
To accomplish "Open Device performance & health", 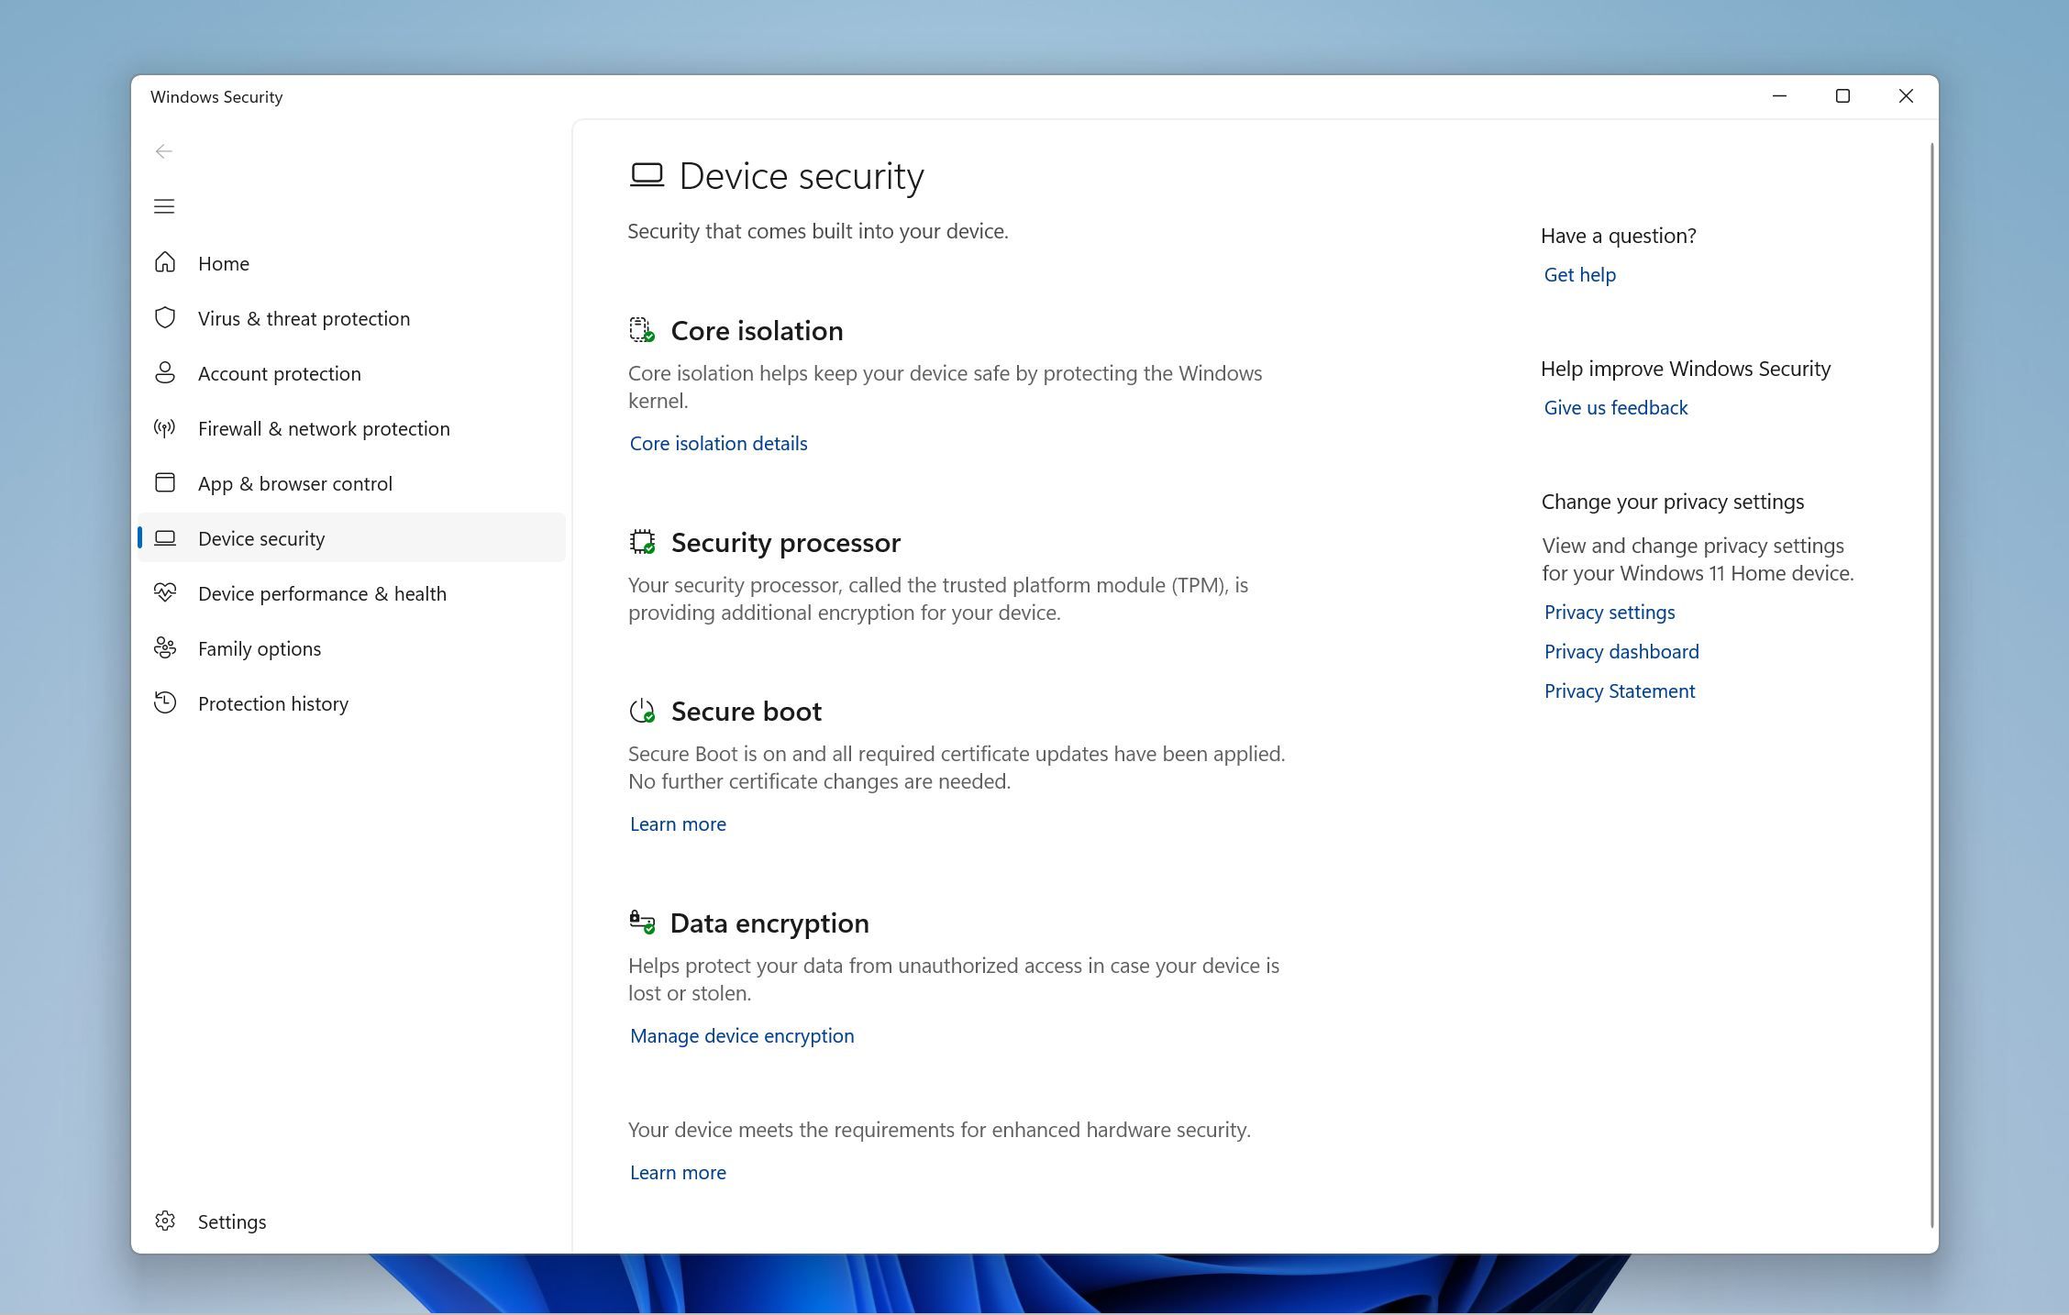I will 351,593.
